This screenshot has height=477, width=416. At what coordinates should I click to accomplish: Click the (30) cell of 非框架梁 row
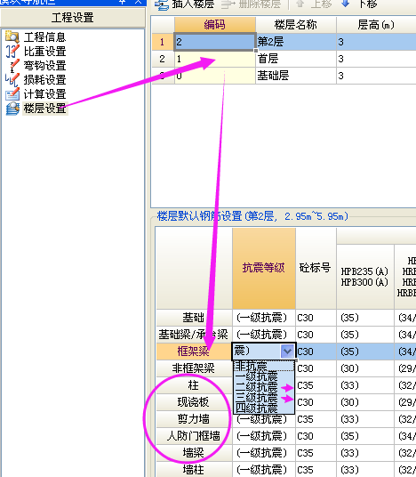[x=365, y=368]
